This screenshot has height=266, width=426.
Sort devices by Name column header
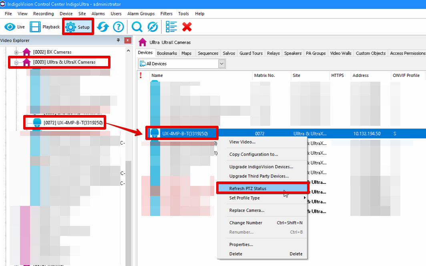pyautogui.click(x=201, y=75)
